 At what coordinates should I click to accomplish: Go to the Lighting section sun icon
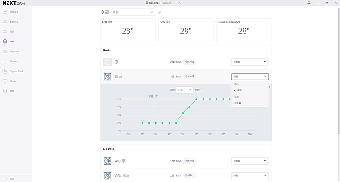pos(5,32)
